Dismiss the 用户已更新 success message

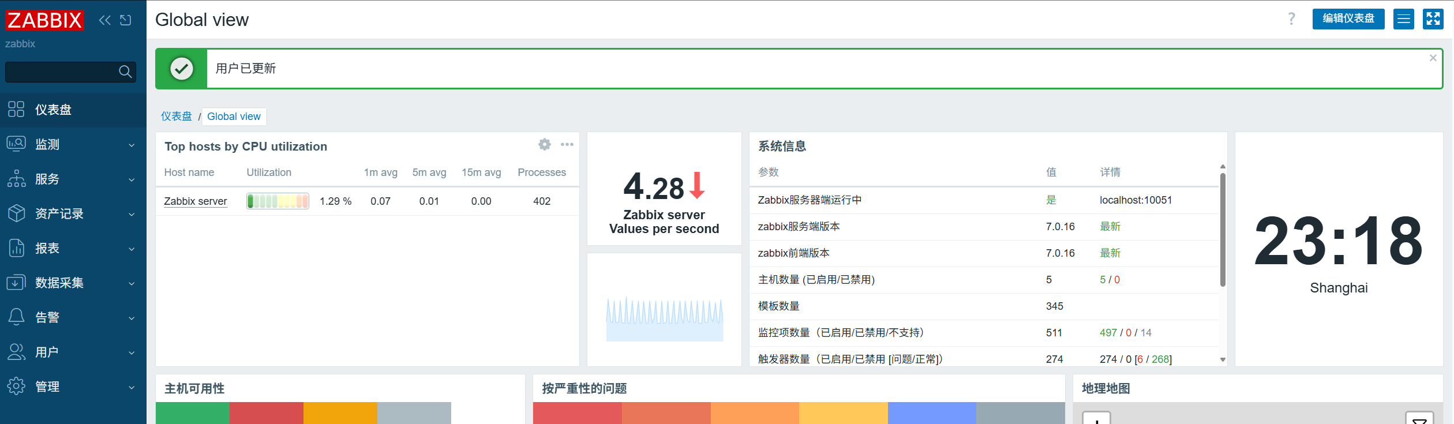tap(1433, 58)
